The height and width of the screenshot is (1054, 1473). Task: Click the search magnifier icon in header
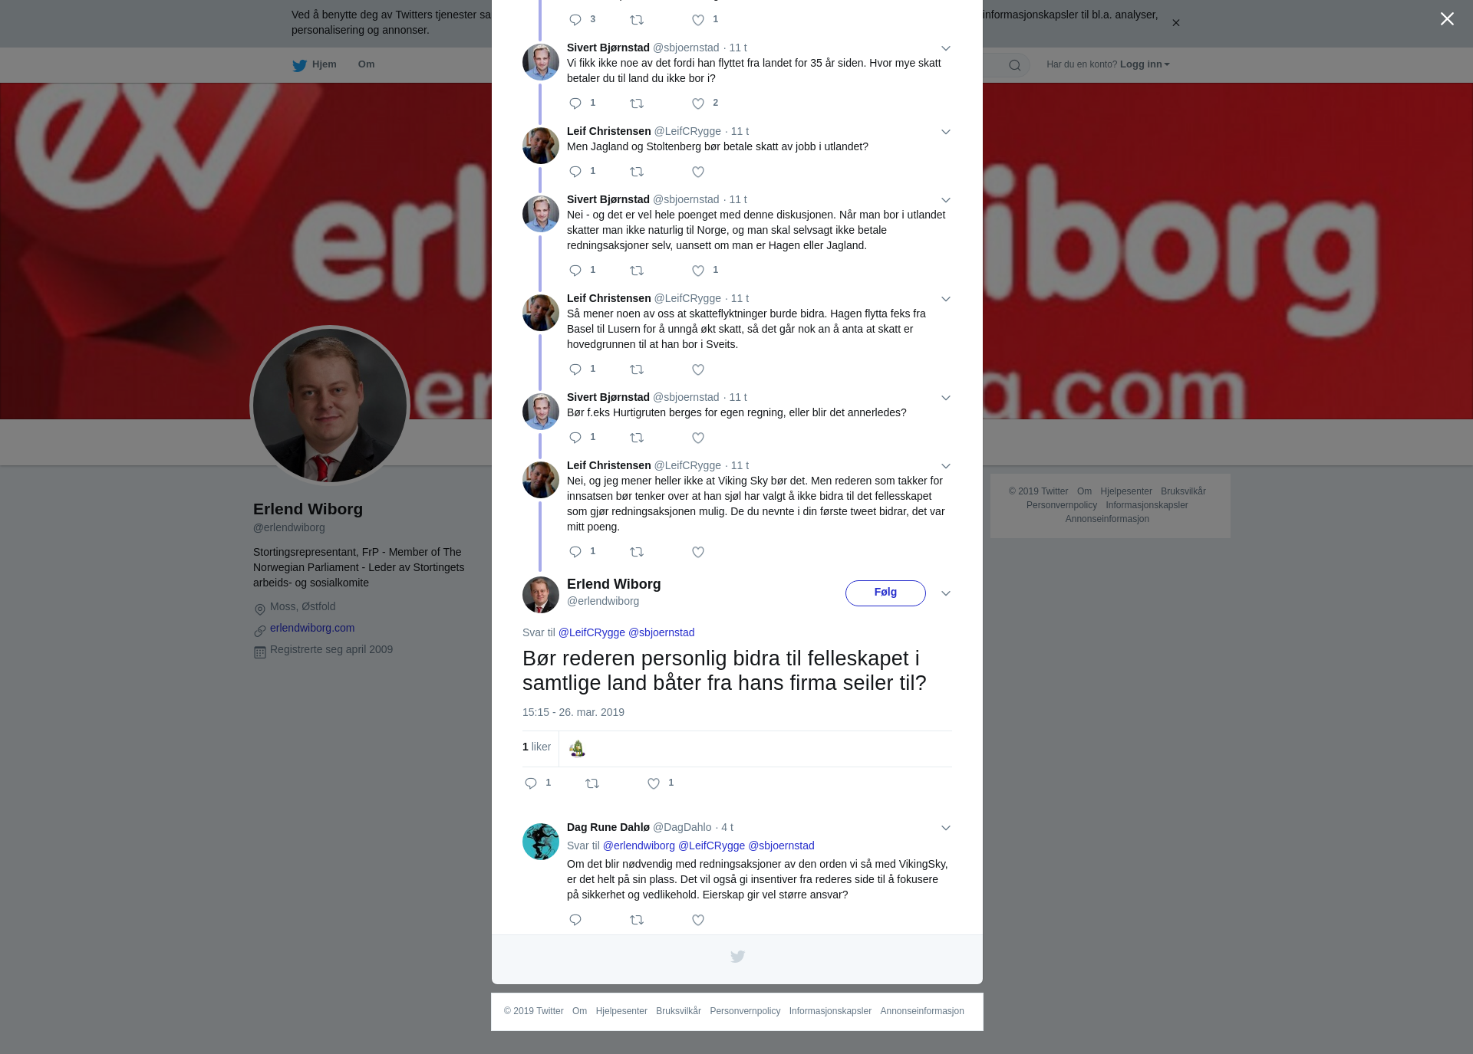(x=1015, y=65)
